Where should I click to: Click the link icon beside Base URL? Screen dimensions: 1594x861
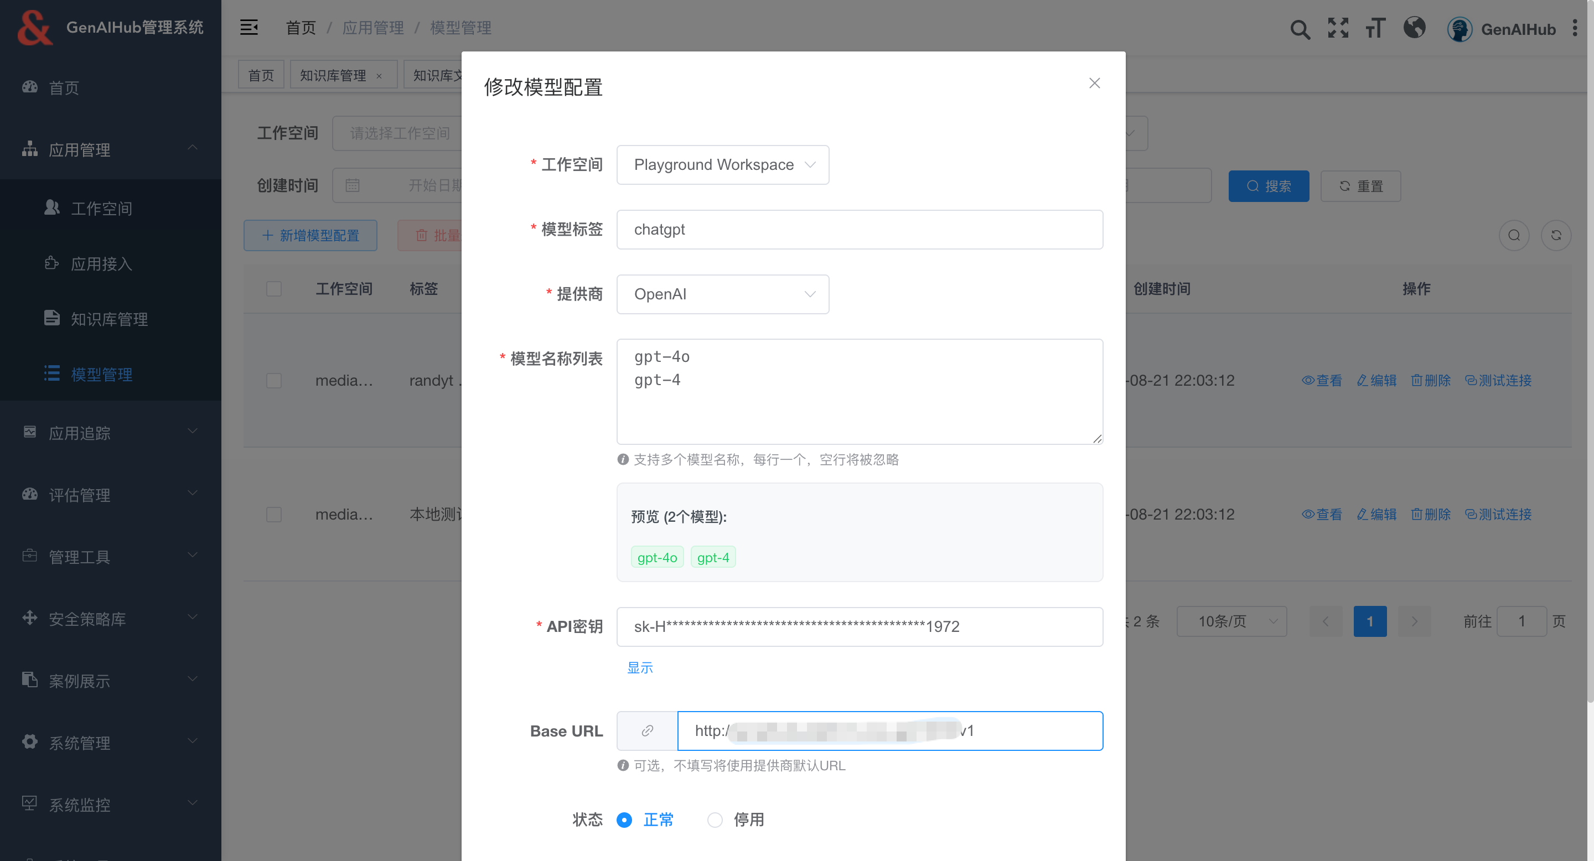click(647, 730)
